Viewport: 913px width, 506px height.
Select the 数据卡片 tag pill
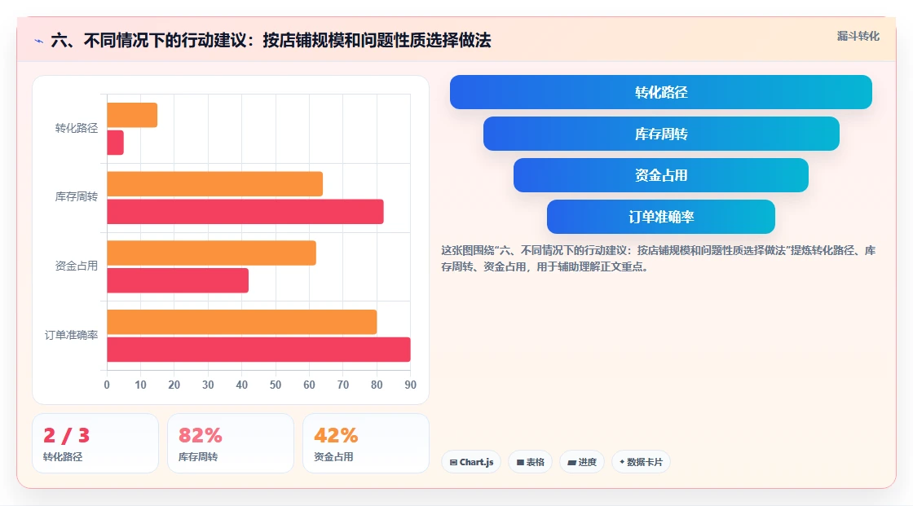tap(641, 462)
